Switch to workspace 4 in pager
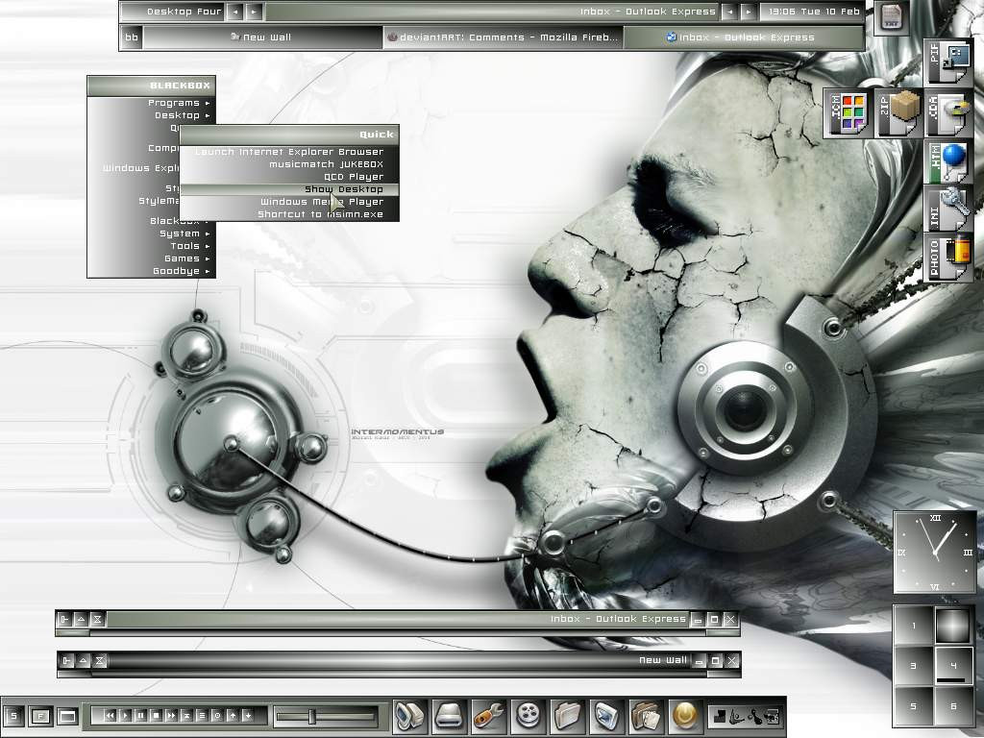This screenshot has width=984, height=738. [x=953, y=665]
